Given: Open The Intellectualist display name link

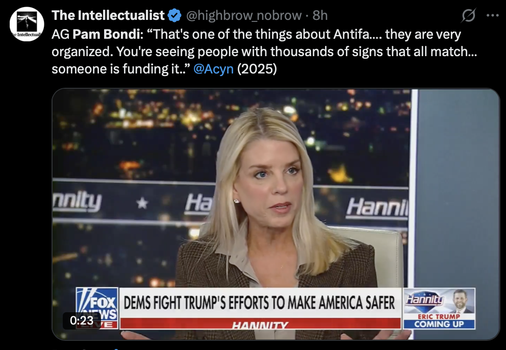Looking at the screenshot, I should point(108,15).
